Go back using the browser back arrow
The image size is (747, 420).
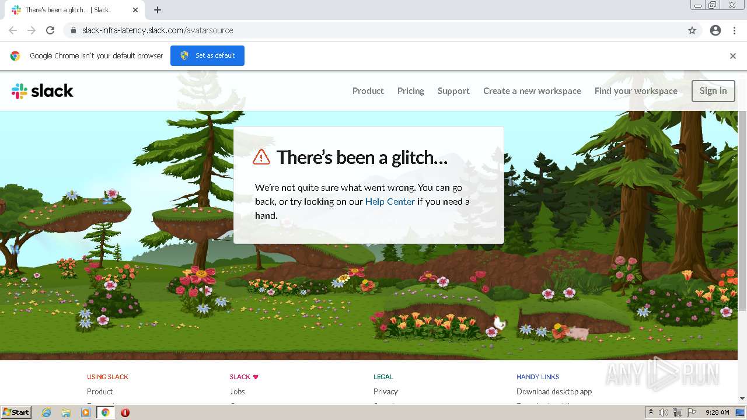[x=13, y=30]
